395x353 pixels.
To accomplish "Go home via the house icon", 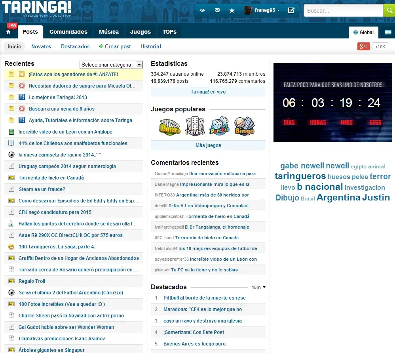I will (x=8, y=32).
